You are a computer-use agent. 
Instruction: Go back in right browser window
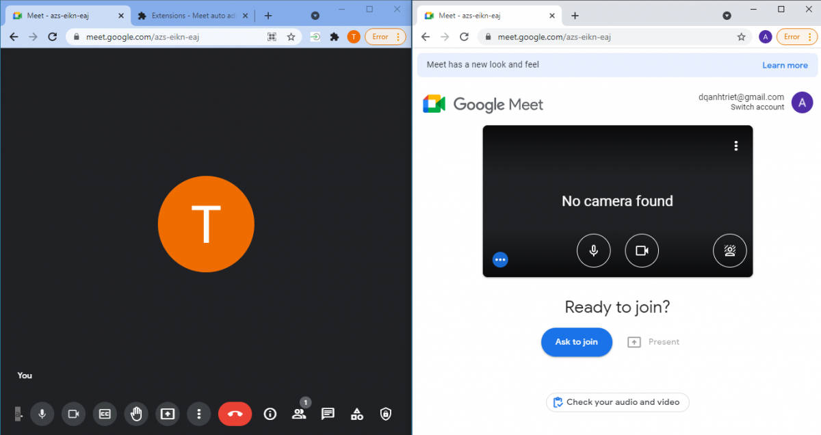click(x=426, y=37)
